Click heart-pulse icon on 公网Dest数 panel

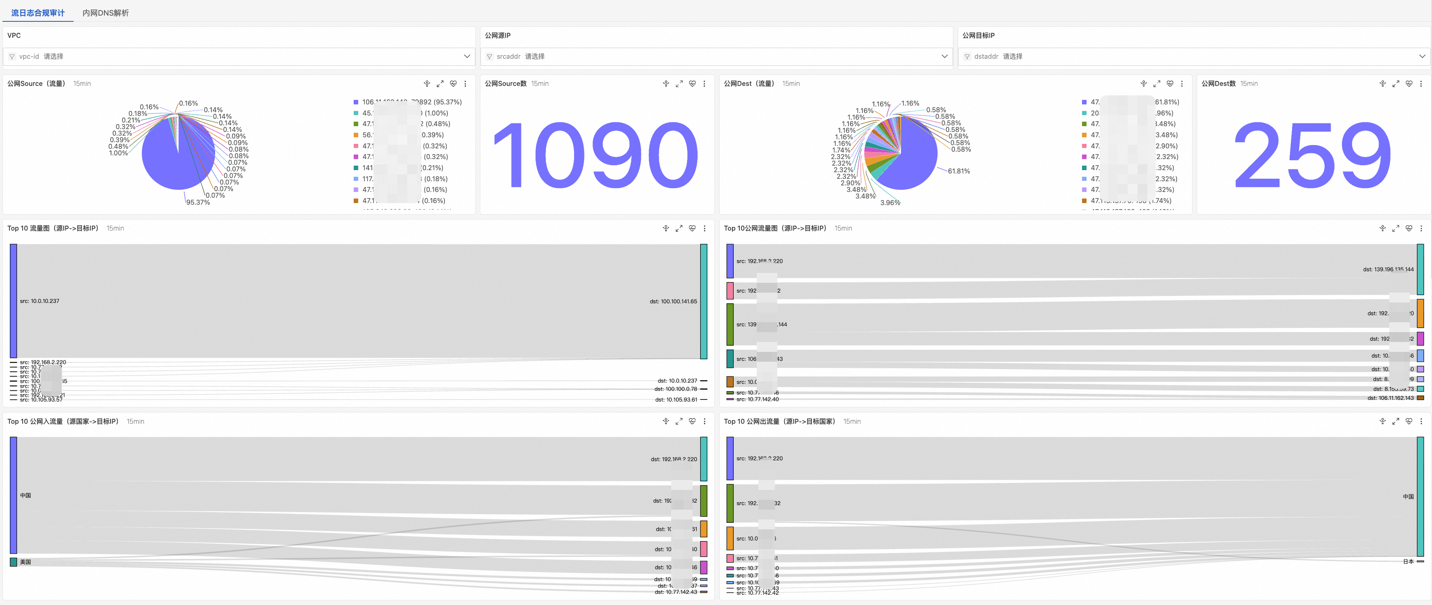click(1409, 84)
